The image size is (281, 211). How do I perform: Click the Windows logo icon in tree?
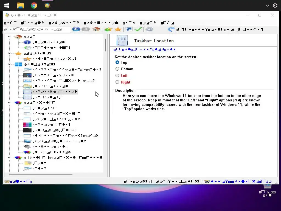click(18, 64)
